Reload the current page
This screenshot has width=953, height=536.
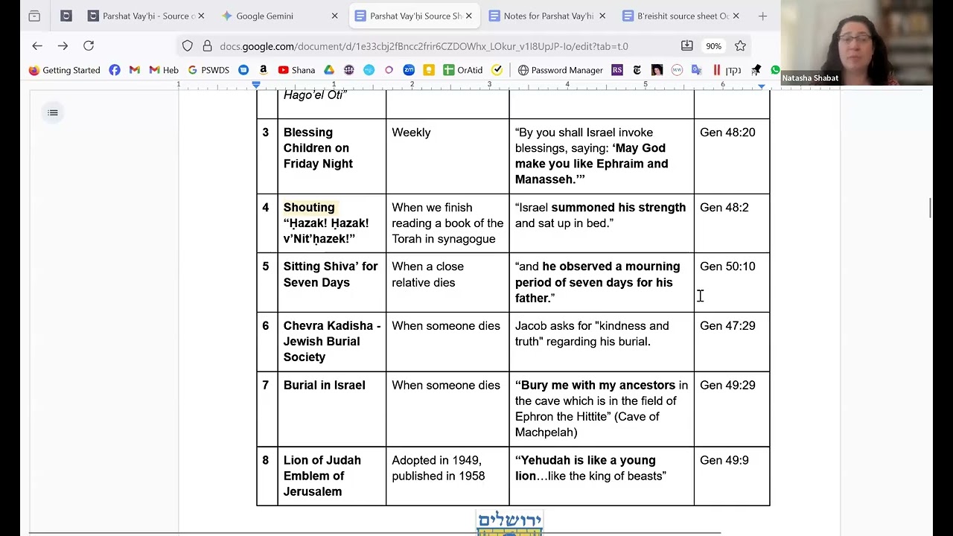pos(89,46)
